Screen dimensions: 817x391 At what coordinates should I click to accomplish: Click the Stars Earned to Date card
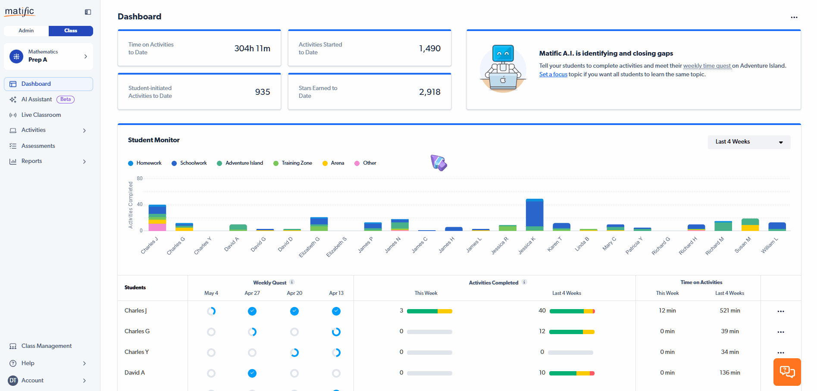[x=369, y=91]
